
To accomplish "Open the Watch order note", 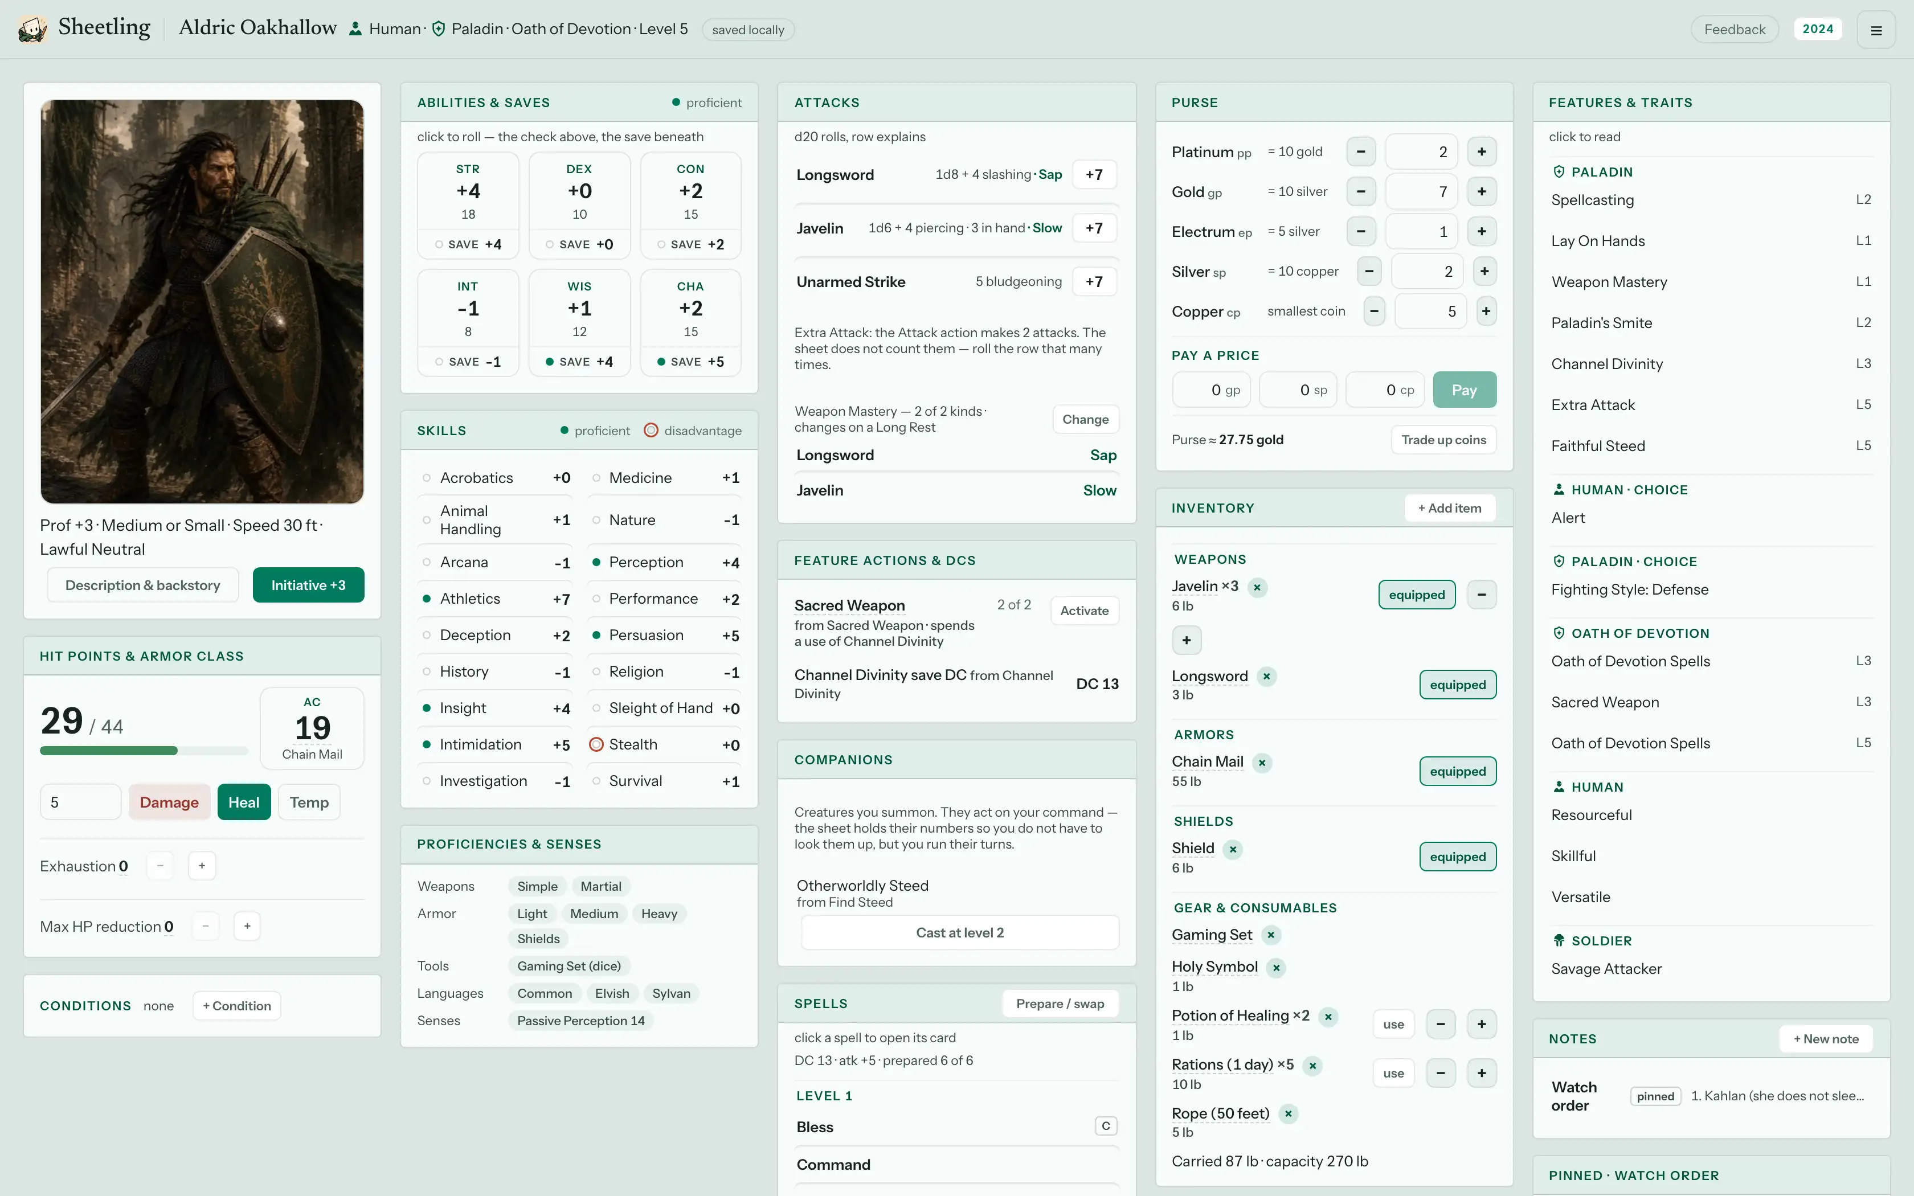I will (1711, 1096).
